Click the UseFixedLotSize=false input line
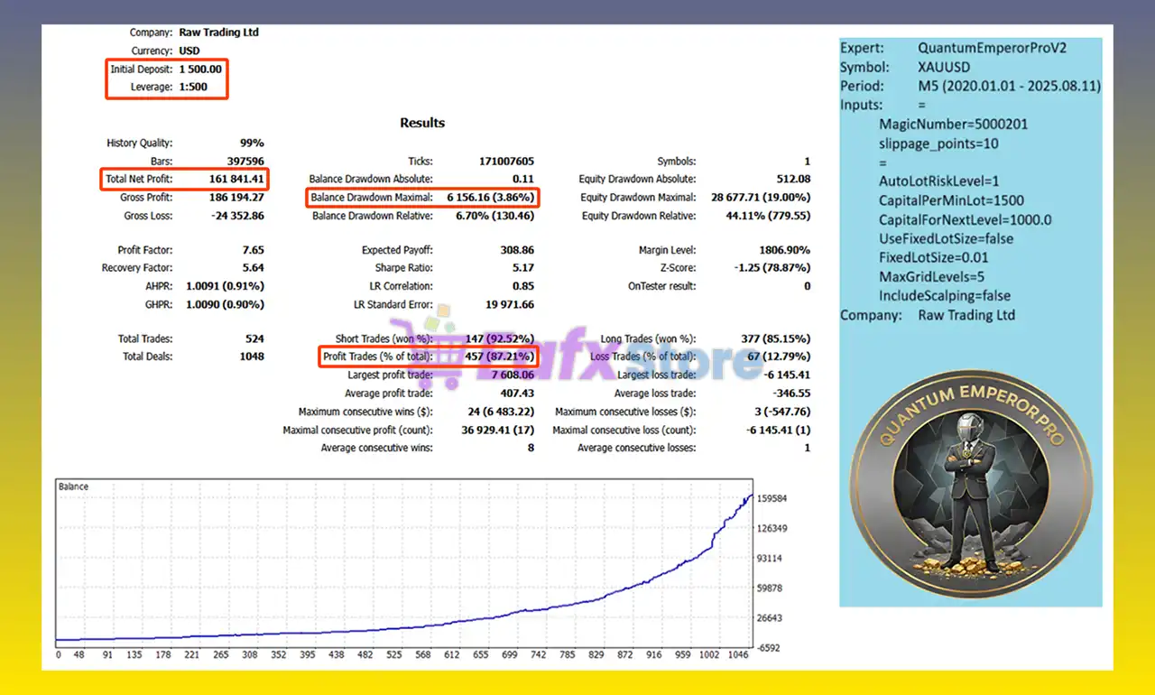Viewport: 1155px width, 695px height. [946, 238]
